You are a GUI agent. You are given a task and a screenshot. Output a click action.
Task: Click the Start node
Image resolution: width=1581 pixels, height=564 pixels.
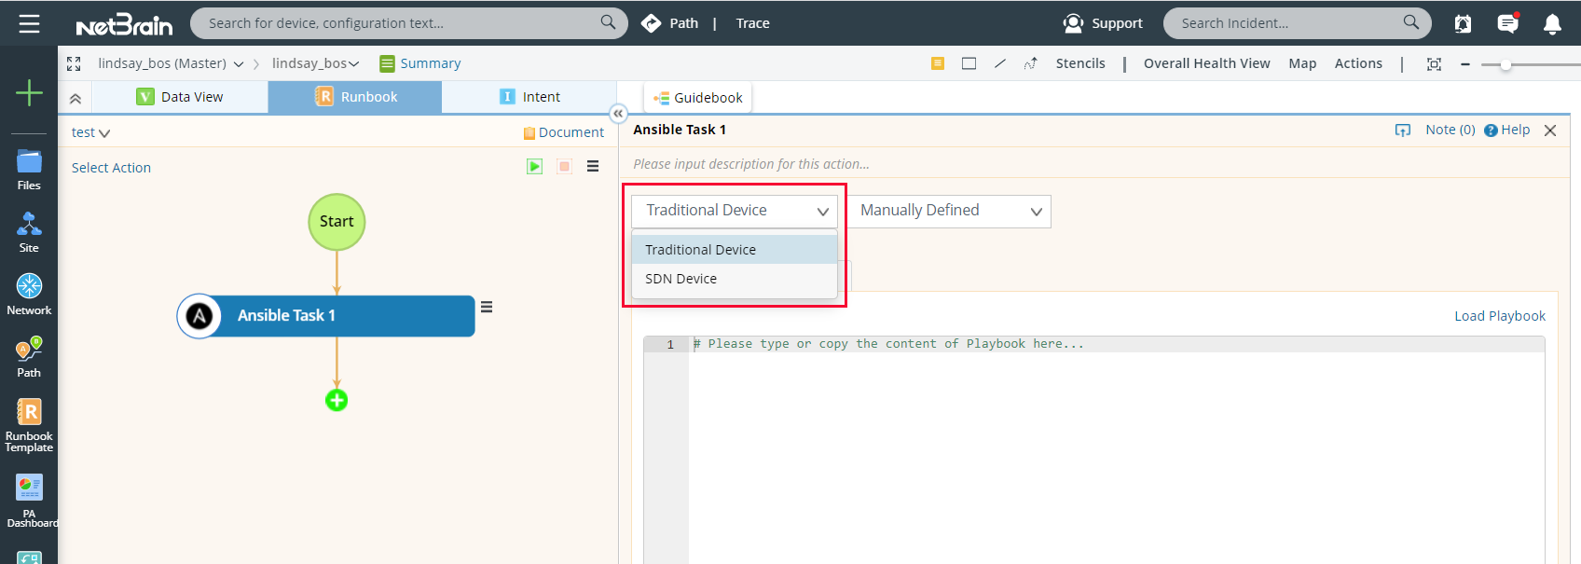(337, 222)
